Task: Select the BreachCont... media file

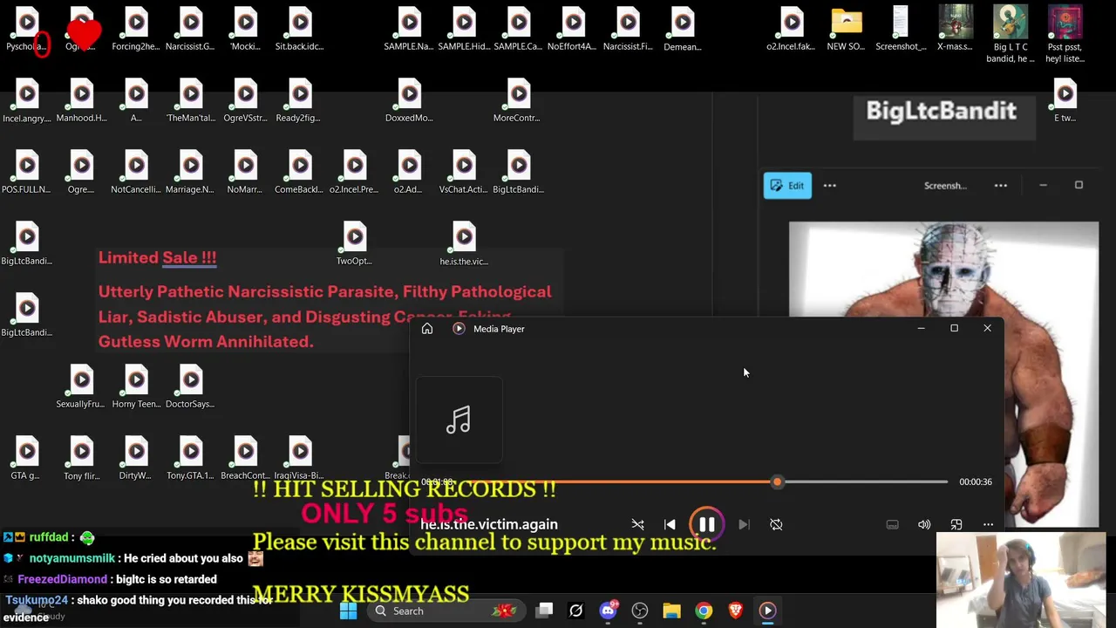Action: (245, 459)
